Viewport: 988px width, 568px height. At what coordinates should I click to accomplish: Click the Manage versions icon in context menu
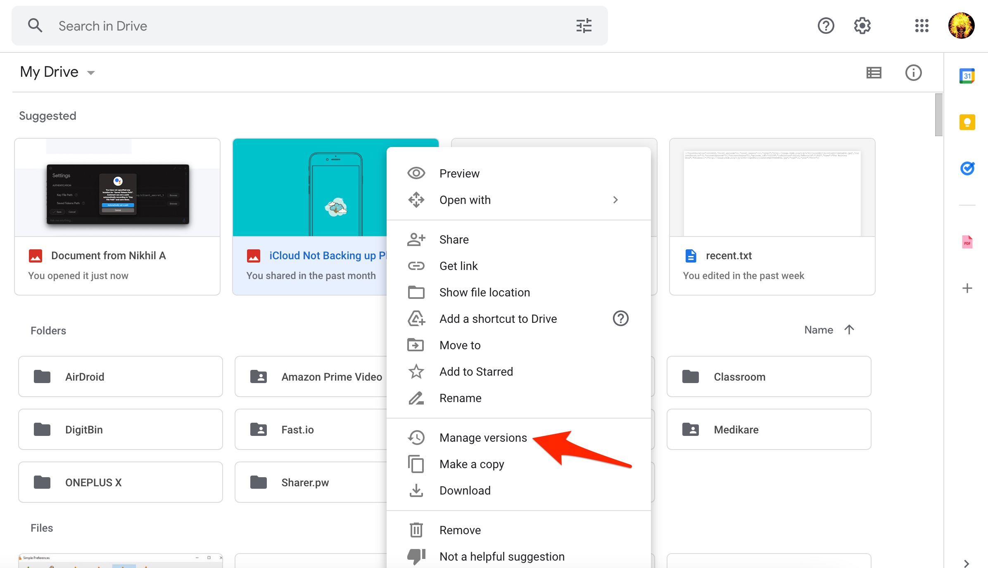pyautogui.click(x=417, y=437)
